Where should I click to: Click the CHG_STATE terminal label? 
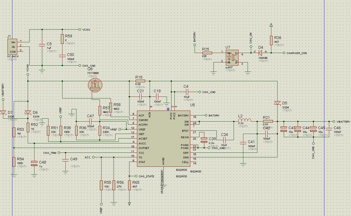(x=146, y=176)
